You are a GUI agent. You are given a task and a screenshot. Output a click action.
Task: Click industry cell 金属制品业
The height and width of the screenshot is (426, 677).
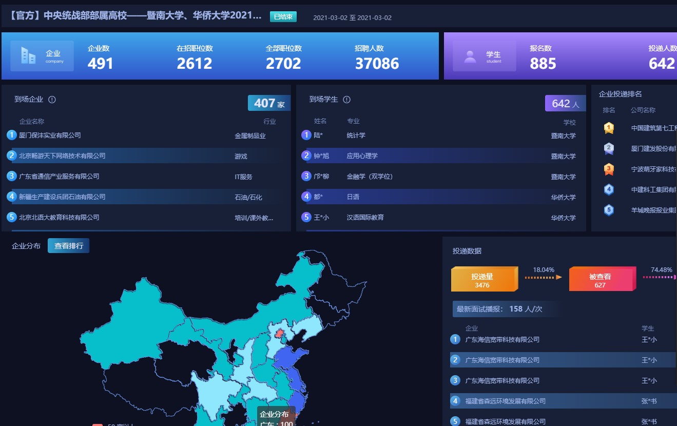point(250,136)
